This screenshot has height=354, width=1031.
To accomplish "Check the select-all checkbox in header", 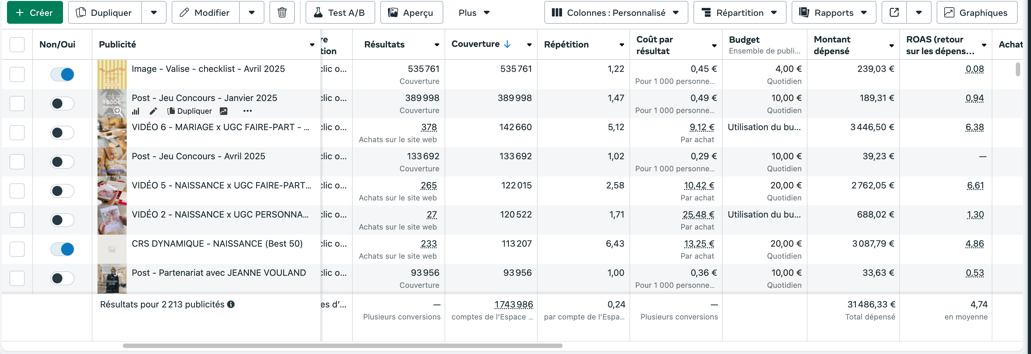I will click(x=17, y=44).
